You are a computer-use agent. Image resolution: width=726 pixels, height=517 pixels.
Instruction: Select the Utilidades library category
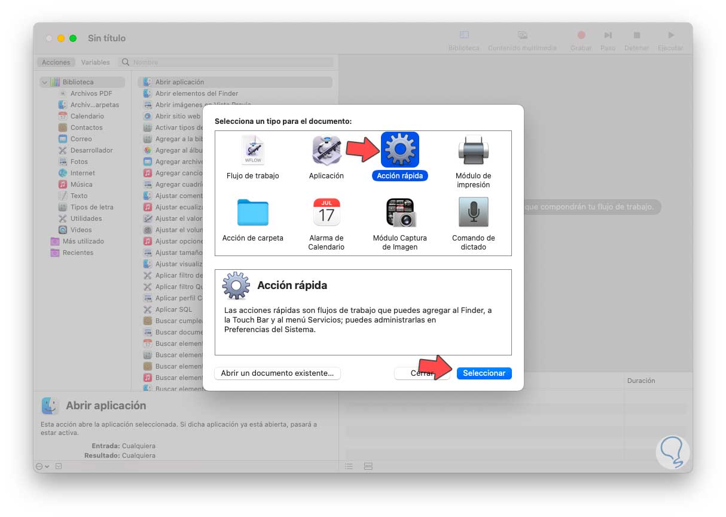tap(86, 218)
